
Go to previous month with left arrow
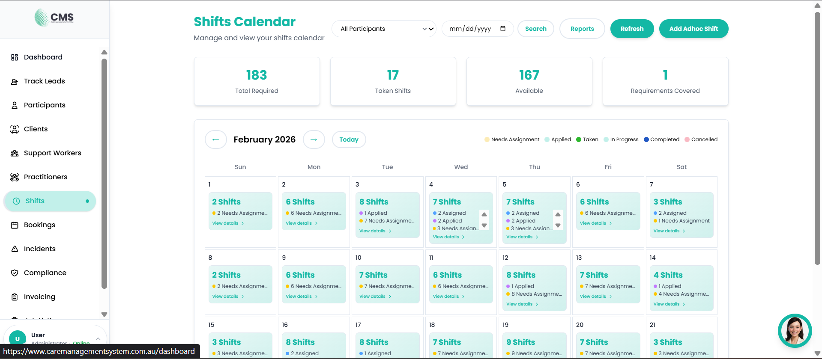pyautogui.click(x=216, y=139)
